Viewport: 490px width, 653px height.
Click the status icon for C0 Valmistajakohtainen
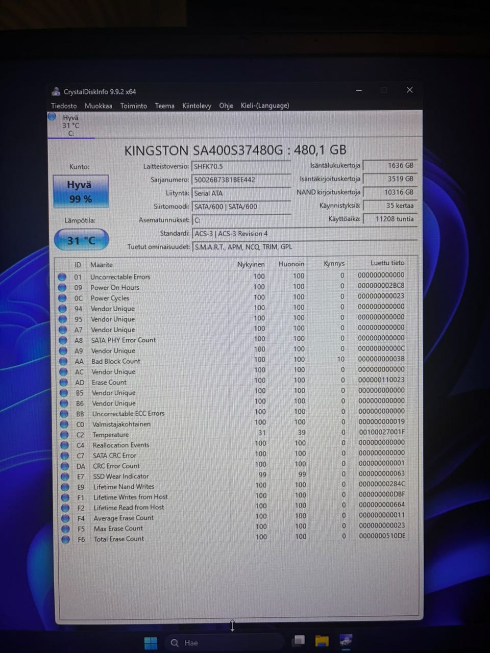coord(64,424)
